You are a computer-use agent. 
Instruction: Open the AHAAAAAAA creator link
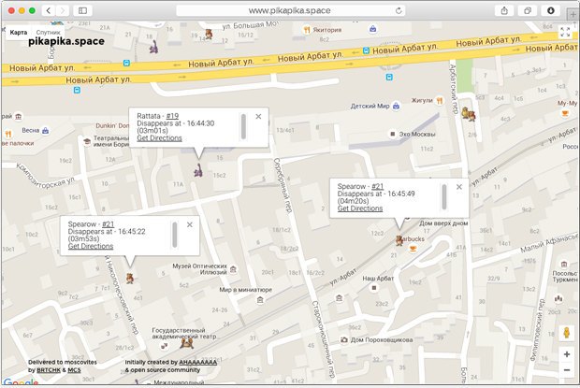tap(198, 362)
